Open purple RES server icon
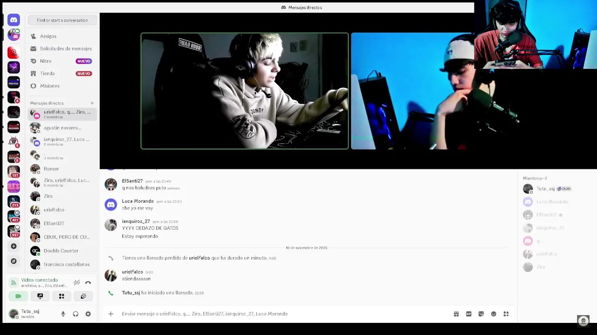This screenshot has width=597, height=335. click(x=14, y=186)
